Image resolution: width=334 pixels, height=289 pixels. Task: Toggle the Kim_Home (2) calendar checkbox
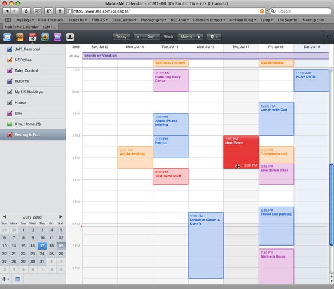coord(10,124)
